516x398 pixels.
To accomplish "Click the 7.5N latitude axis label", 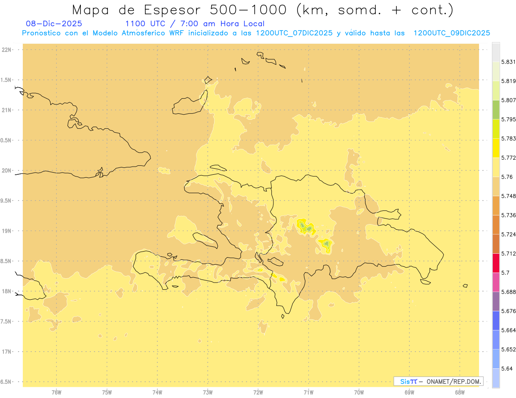I will [6, 322].
